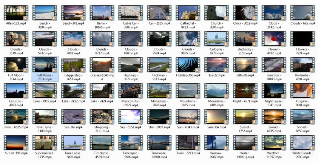Select Clouds - 2149.mp4 video icon
Screen dimensions: 321x165
pos(16,39)
